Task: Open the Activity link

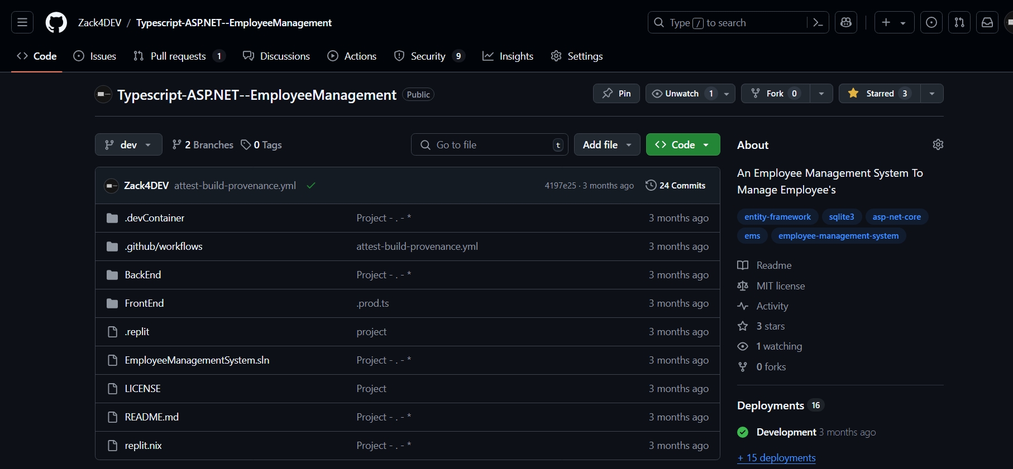Action: [763, 306]
